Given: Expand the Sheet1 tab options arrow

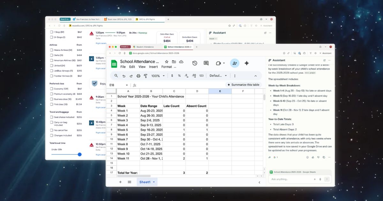Looking at the screenshot, I should point(154,182).
